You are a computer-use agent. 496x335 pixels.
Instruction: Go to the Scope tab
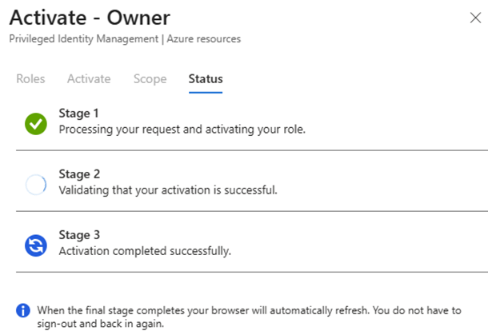(x=150, y=79)
